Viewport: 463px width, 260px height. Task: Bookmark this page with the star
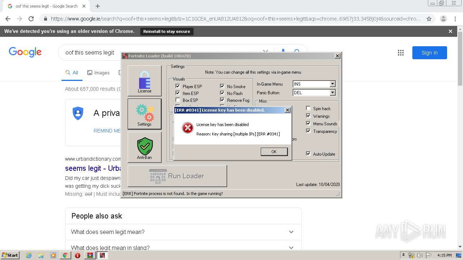point(429,19)
